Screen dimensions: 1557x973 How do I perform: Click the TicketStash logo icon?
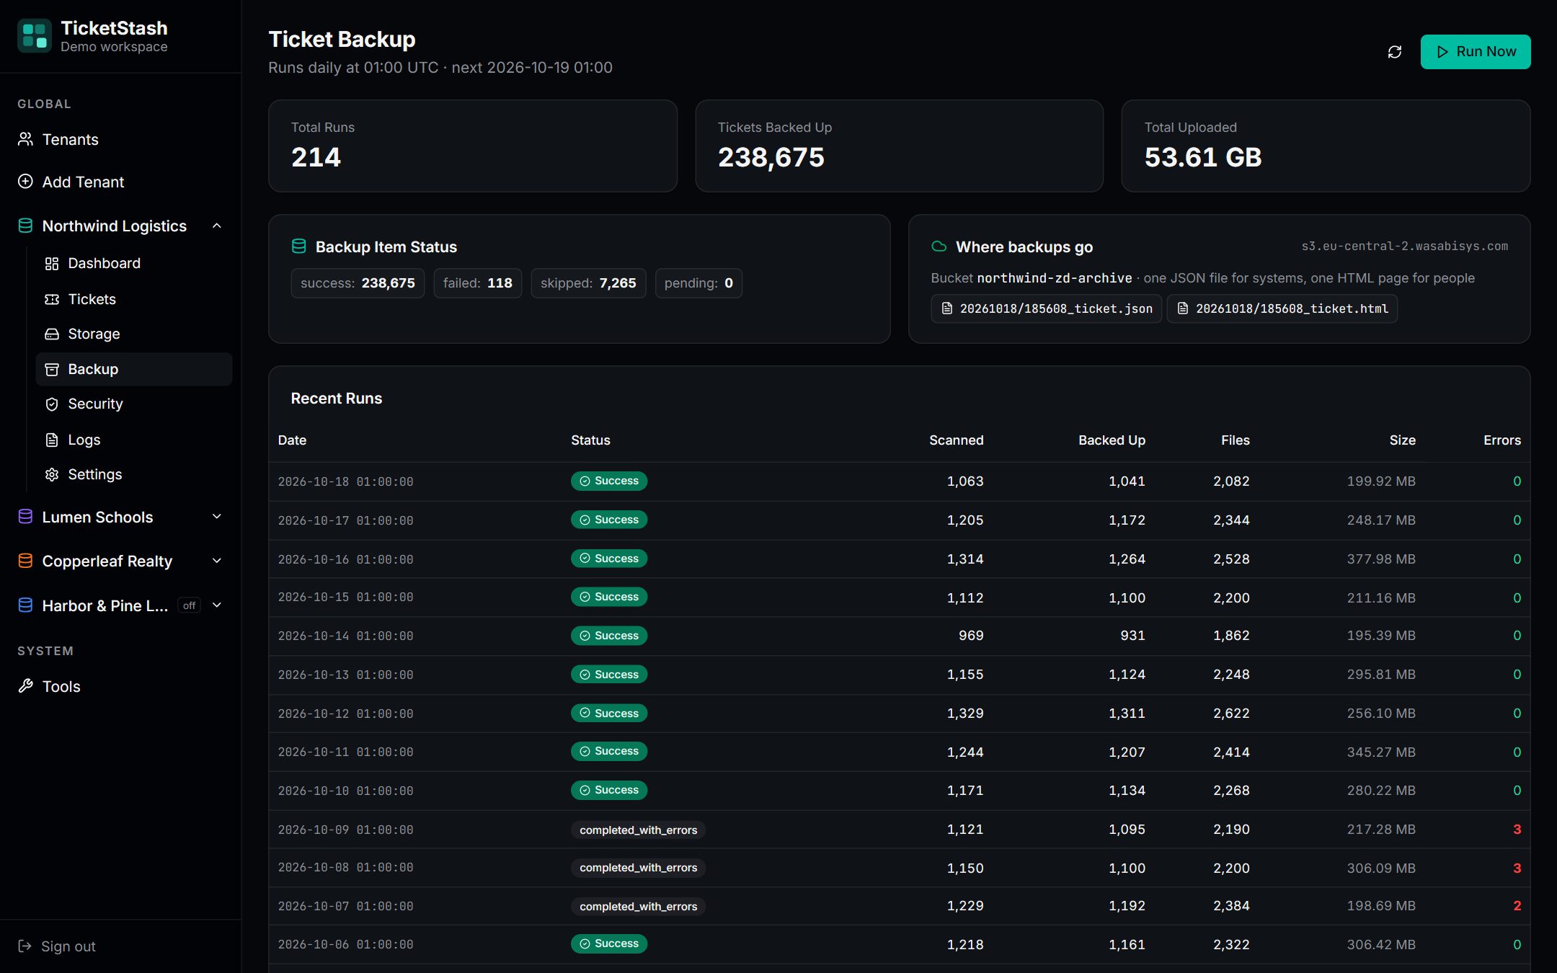point(34,35)
